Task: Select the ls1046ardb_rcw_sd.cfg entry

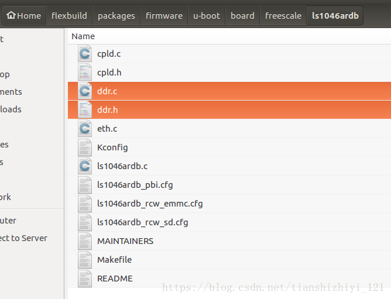Action: [143, 222]
